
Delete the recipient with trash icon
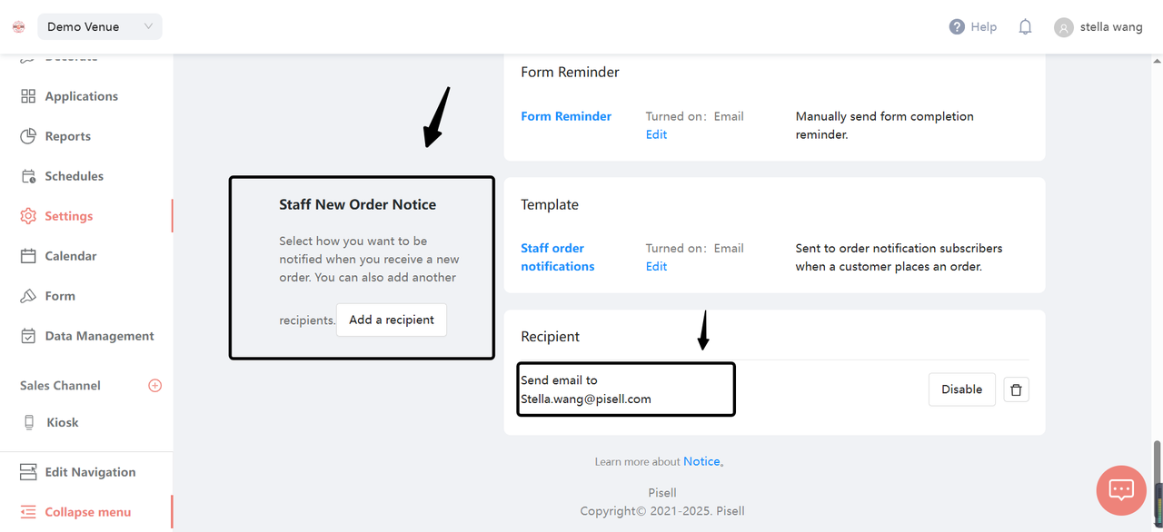coord(1016,390)
